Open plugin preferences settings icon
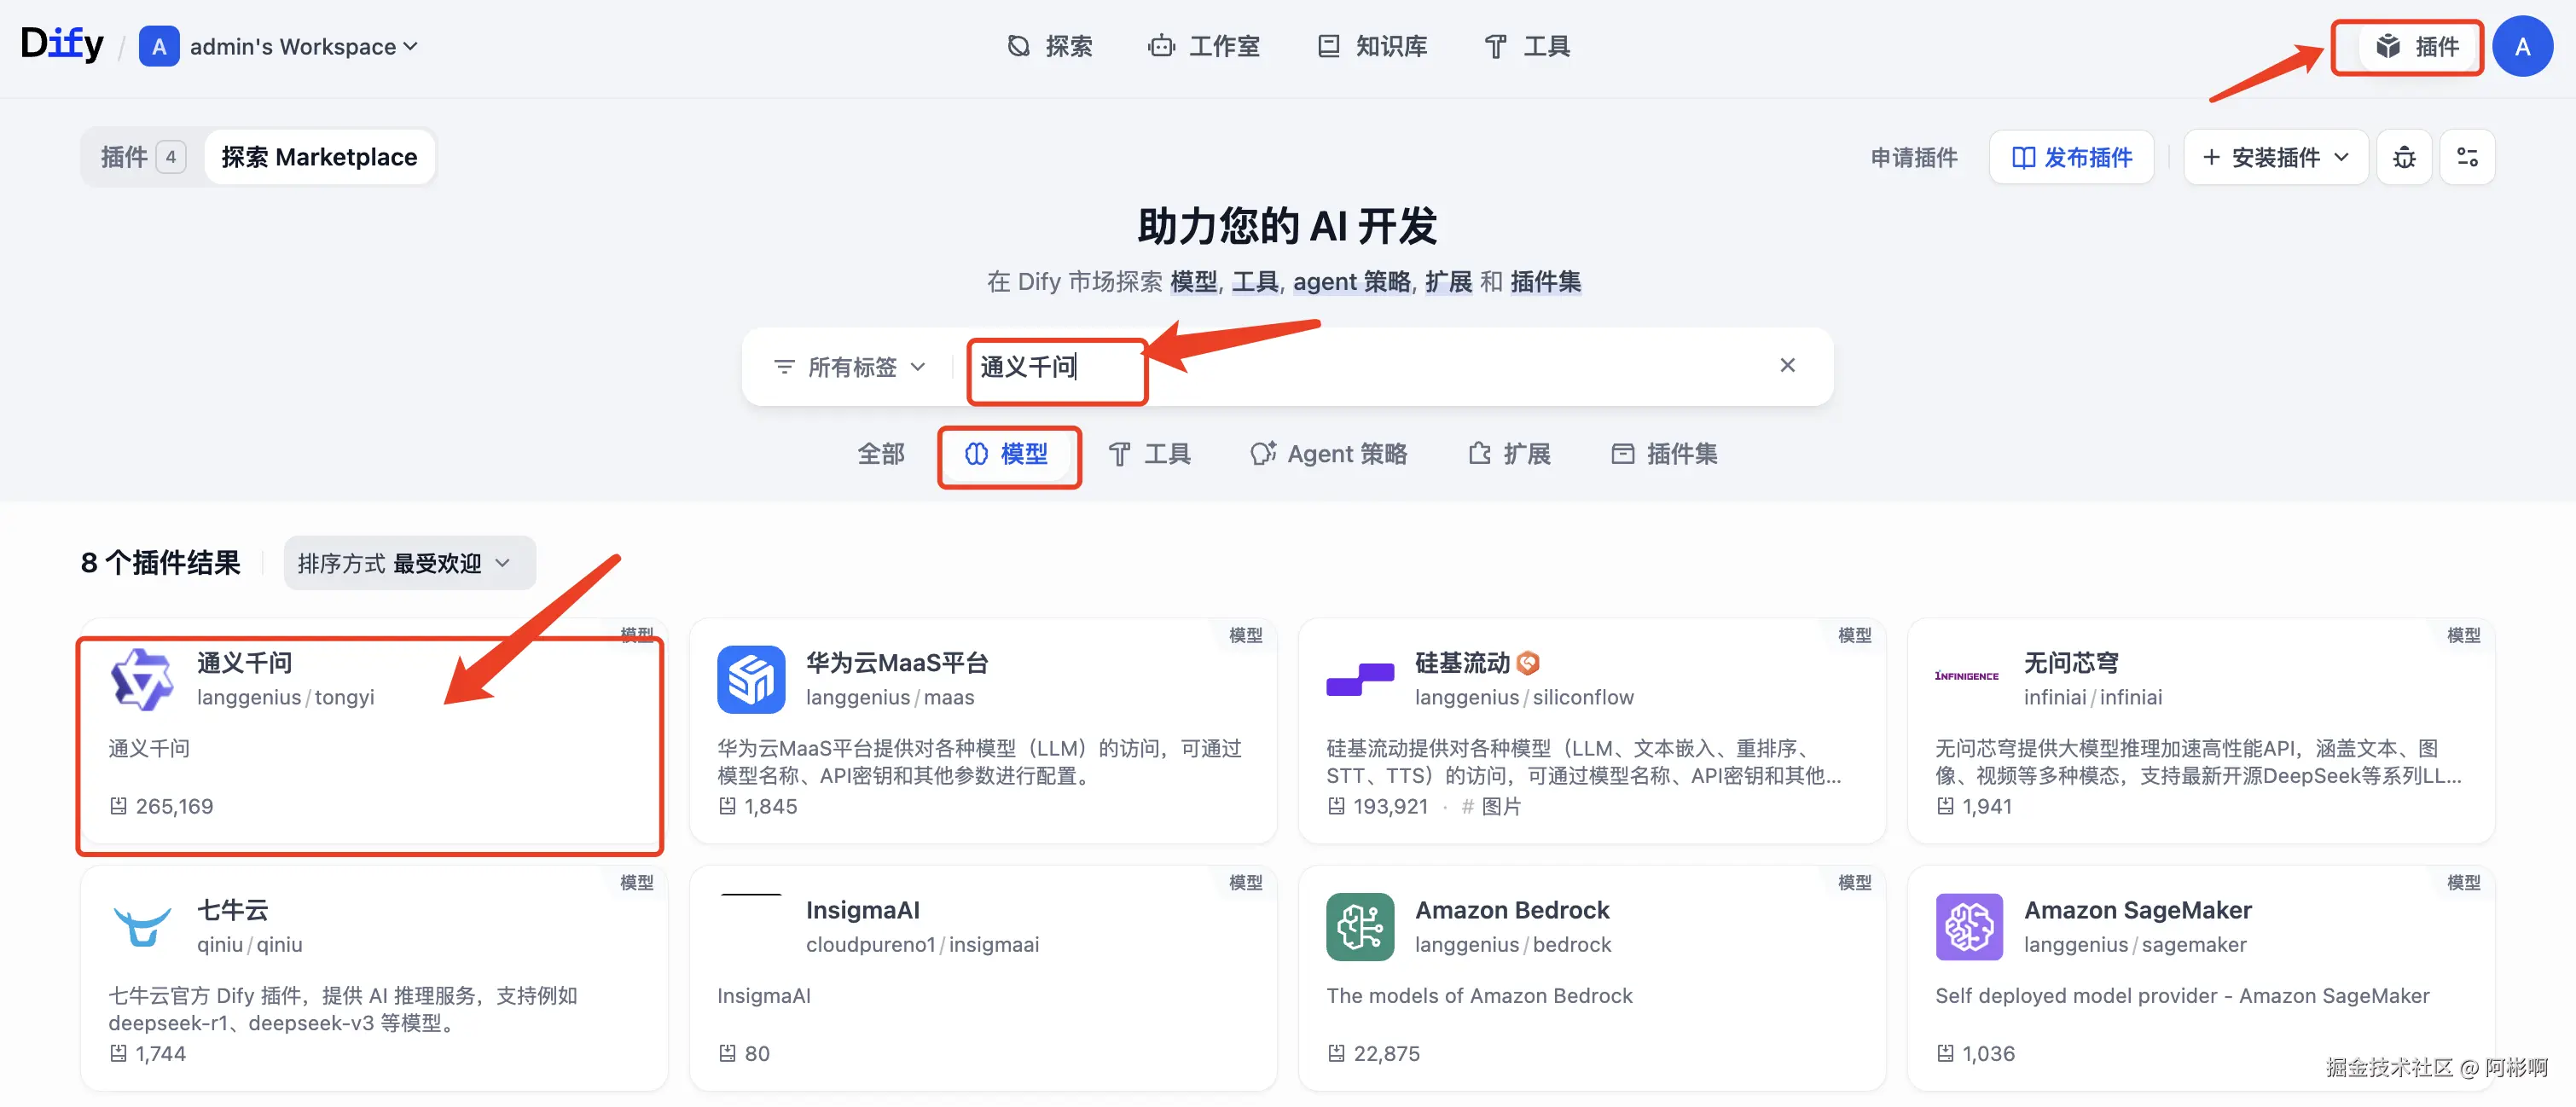This screenshot has width=2576, height=1107. (x=2466, y=157)
